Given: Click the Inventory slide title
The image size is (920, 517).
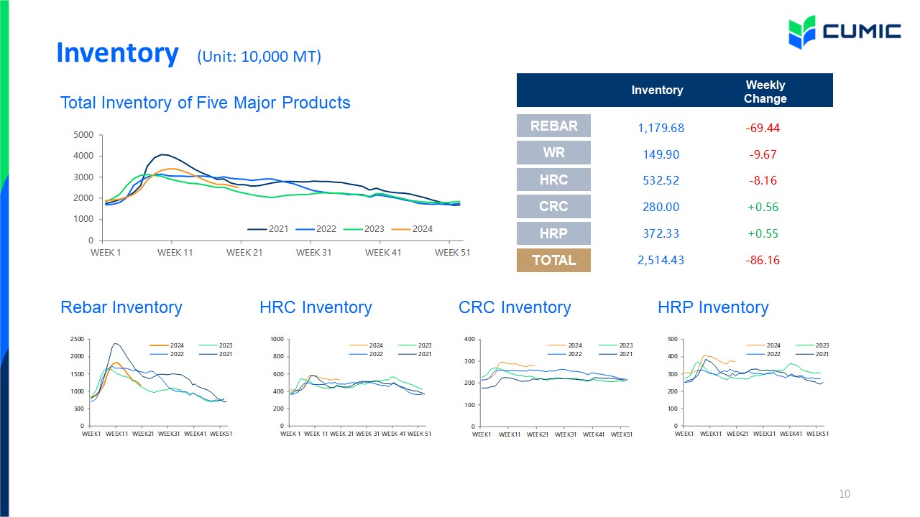Looking at the screenshot, I should coord(117,53).
